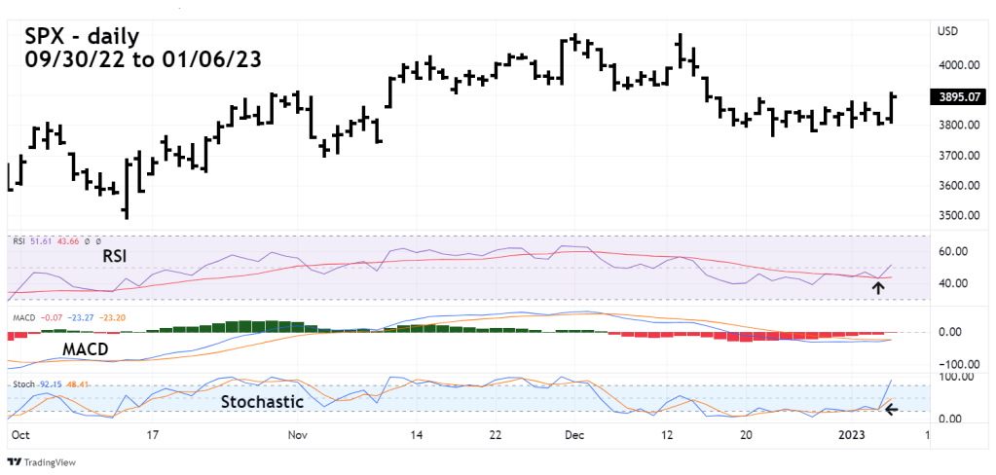
Task: Click the upward arrow in RSI panel
Action: tap(877, 287)
